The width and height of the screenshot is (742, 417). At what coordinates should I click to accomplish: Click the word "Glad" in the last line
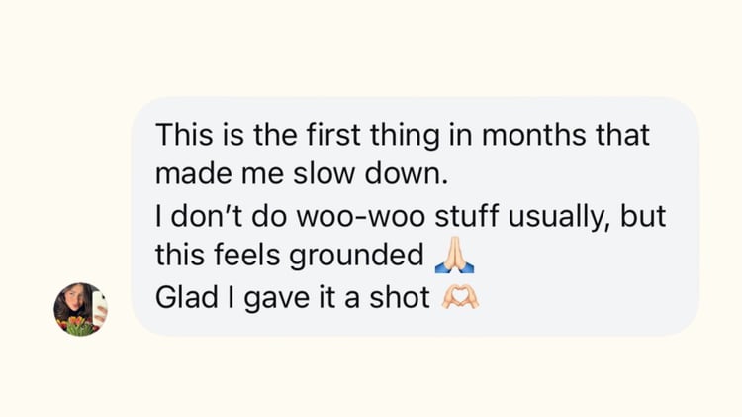coord(185,297)
